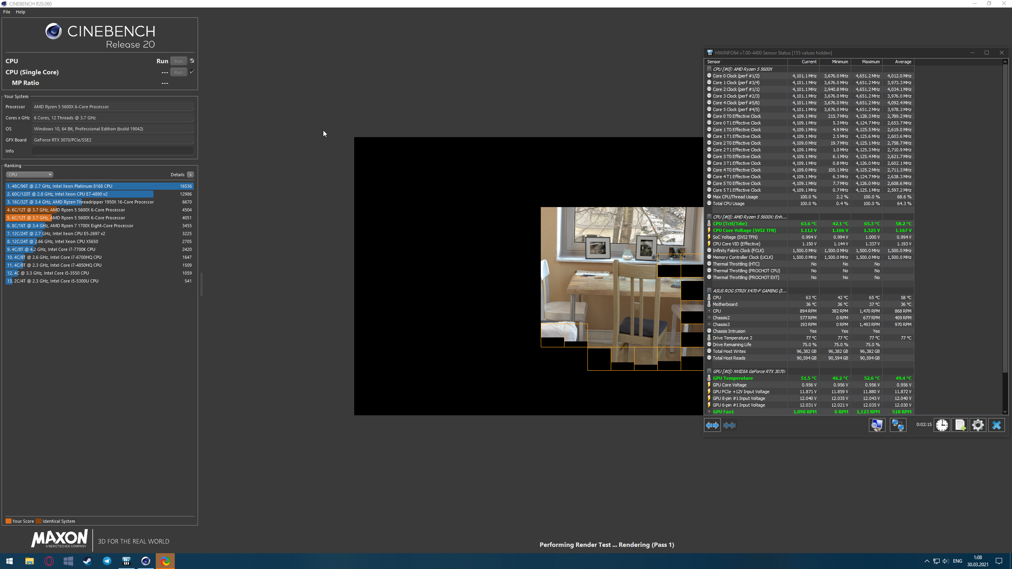This screenshot has width=1012, height=569.
Task: Click Run button for Single Core test
Action: click(x=178, y=72)
